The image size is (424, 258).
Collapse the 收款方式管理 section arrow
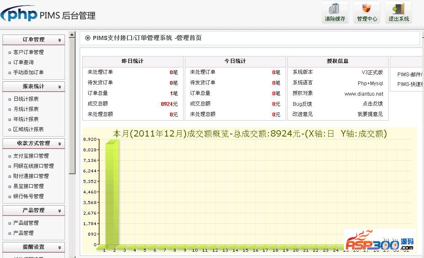click(x=59, y=144)
